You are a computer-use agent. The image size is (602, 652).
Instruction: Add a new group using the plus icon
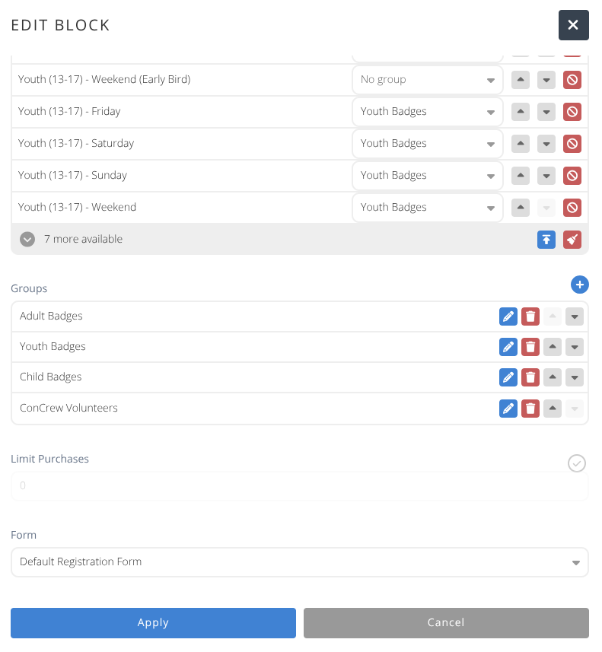[580, 285]
